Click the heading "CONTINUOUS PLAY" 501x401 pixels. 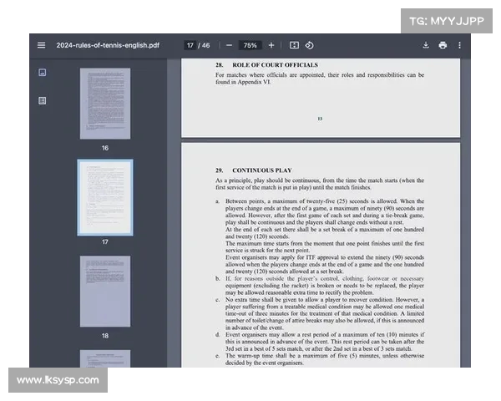[262, 170]
